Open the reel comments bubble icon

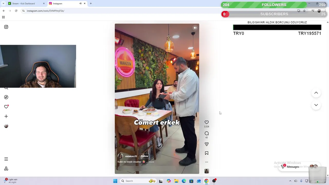pos(207,133)
